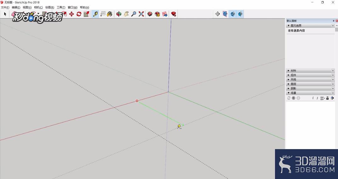This screenshot has height=179, width=338.
Task: Click the move scene up icon
Action: (313, 98)
